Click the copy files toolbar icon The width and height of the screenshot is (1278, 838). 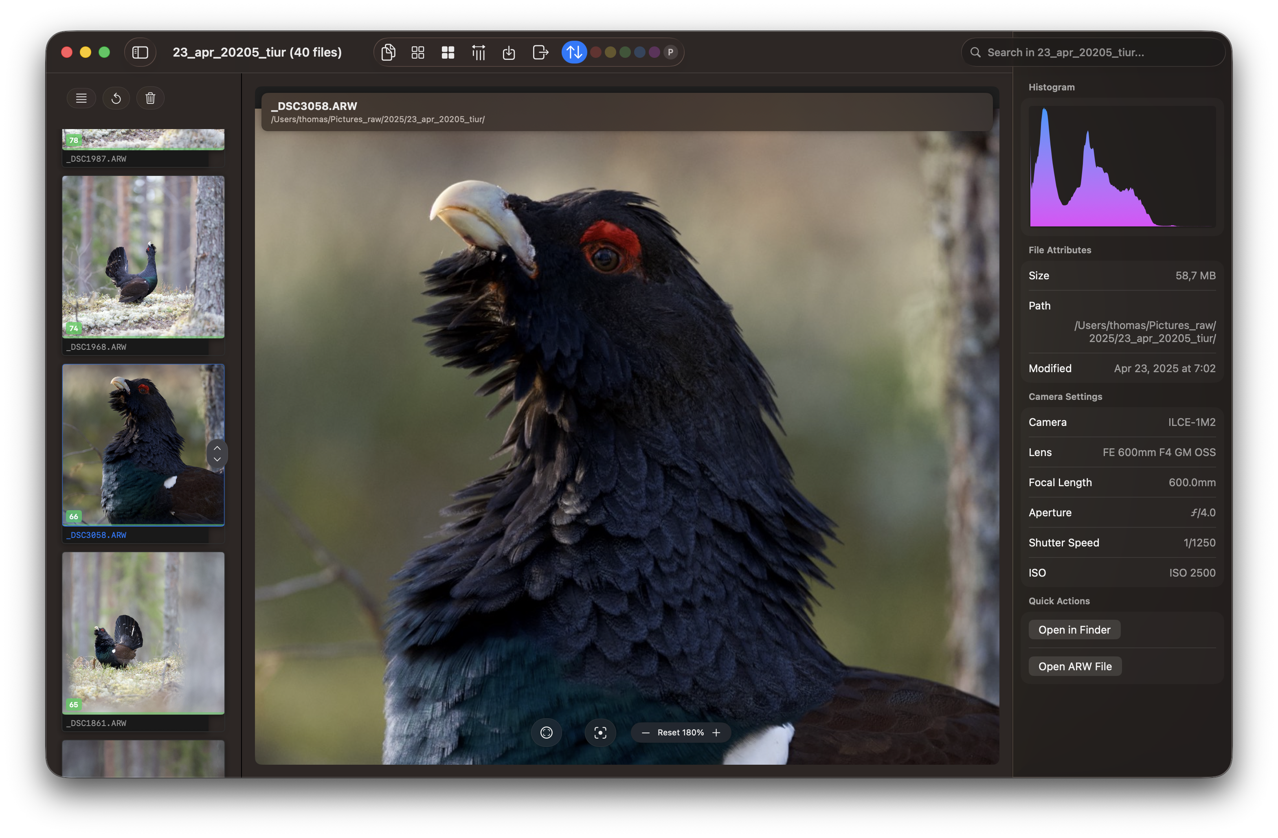[x=388, y=52]
